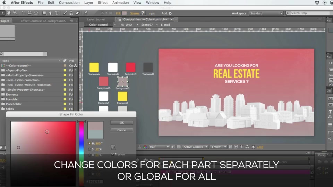Image resolution: width=333 pixels, height=187 pixels.
Task: Click the Fast Previews icon
Action: (x=236, y=147)
